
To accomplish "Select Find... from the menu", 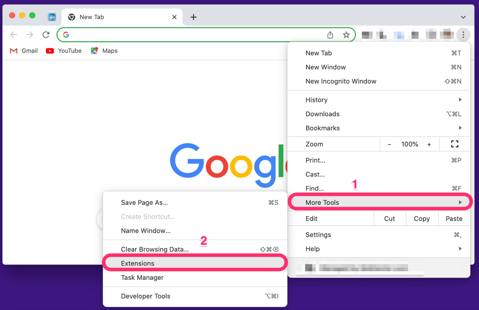I will [379, 188].
